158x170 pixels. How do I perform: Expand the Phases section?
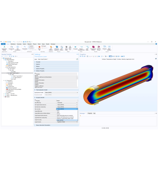tap(56, 66)
